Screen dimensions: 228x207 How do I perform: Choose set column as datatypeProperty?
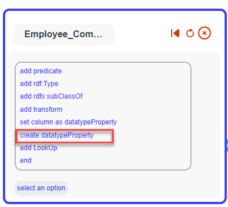pyautogui.click(x=68, y=122)
